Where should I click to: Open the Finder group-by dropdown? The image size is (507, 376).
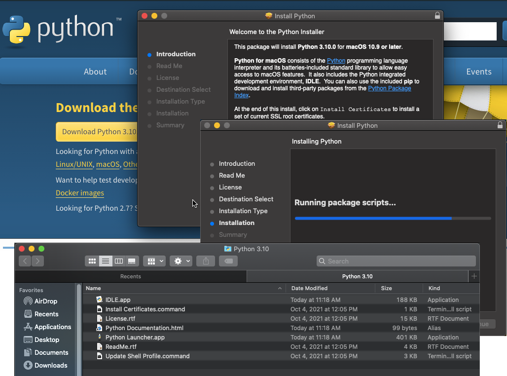click(x=154, y=261)
